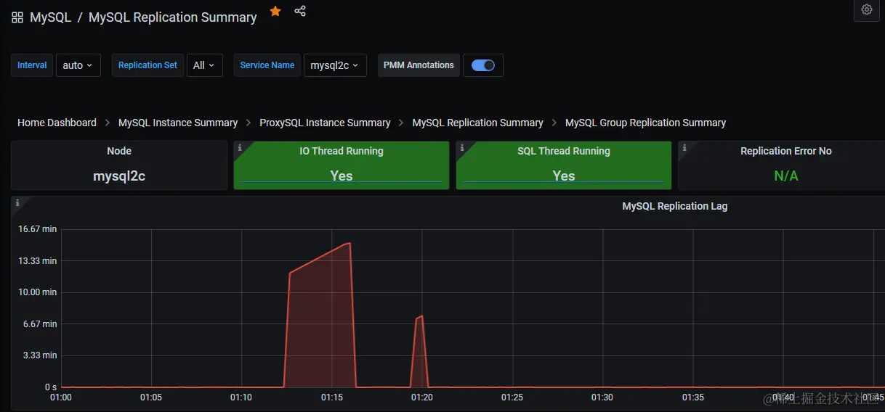Click the 01:35 time axis label
The height and width of the screenshot is (412, 885).
693,397
